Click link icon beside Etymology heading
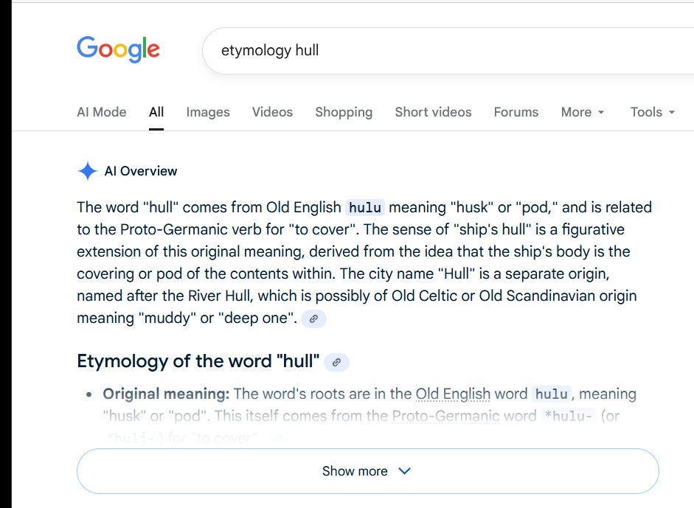The width and height of the screenshot is (694, 508). pyautogui.click(x=336, y=362)
